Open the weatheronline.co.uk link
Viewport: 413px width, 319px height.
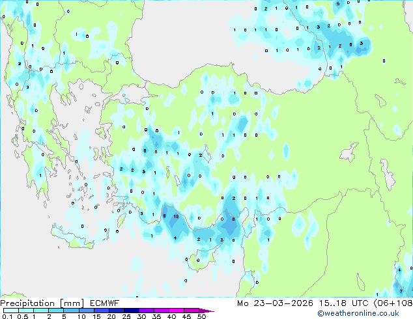358,313
